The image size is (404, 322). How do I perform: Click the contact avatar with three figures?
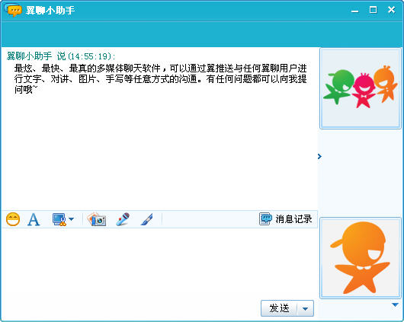(361, 88)
